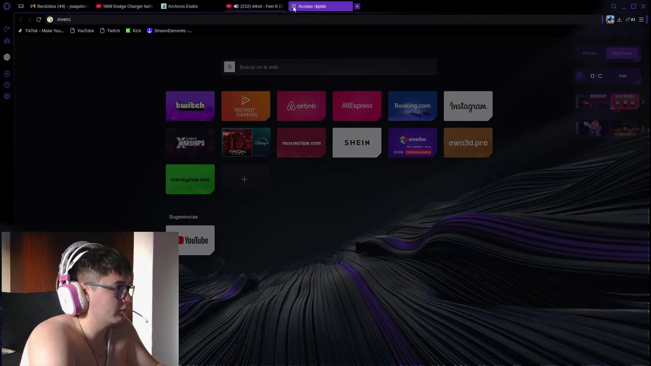Open the Dice People game card
The image size is (651, 366).
click(625, 101)
